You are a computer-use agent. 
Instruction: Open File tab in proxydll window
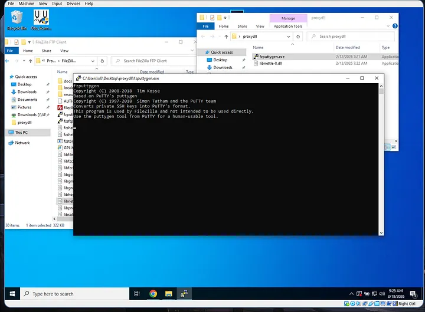206,27
